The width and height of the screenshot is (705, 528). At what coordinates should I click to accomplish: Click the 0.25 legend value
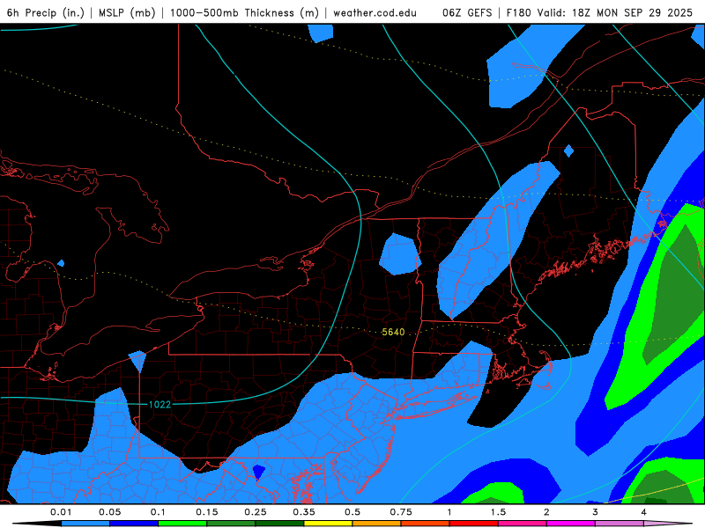pyautogui.click(x=256, y=512)
